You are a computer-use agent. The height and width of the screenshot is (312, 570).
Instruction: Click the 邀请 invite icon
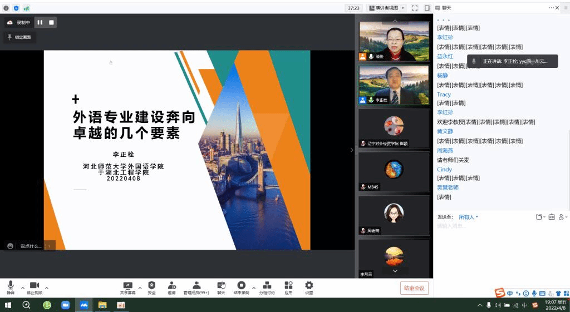click(x=171, y=288)
